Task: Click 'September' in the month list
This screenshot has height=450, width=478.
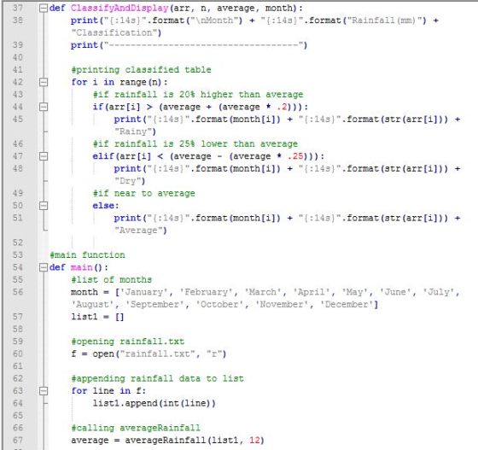Action: tap(154, 305)
